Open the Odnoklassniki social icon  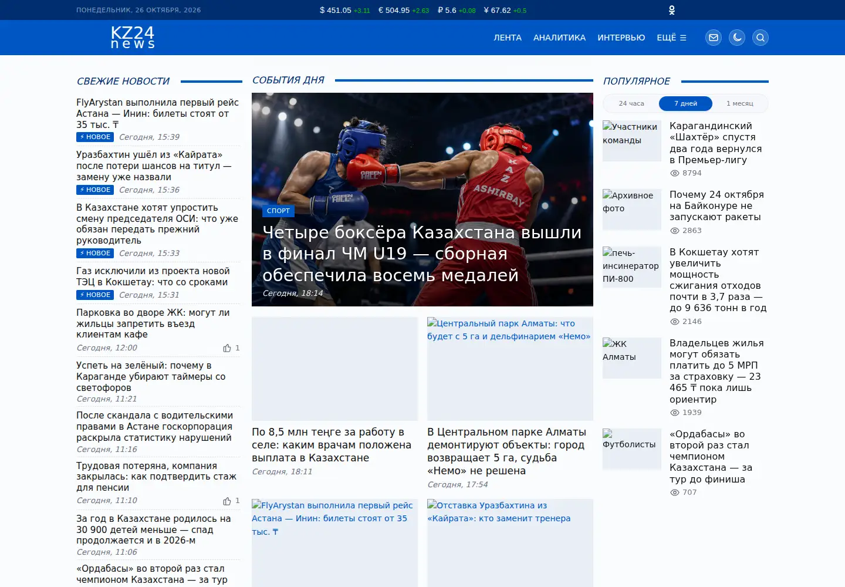[672, 10]
